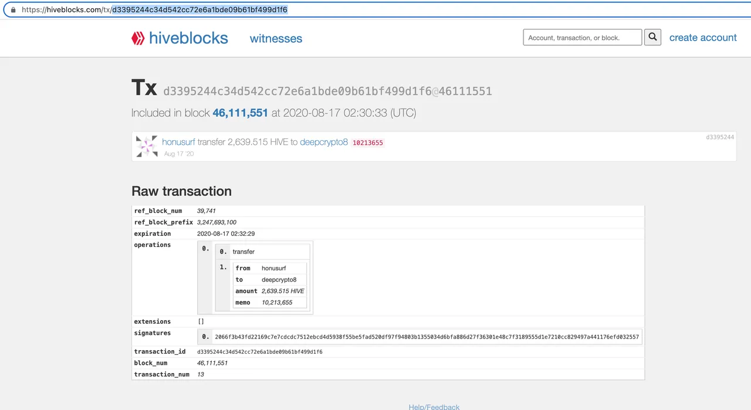Click the operations row label
751x410 pixels.
point(153,245)
